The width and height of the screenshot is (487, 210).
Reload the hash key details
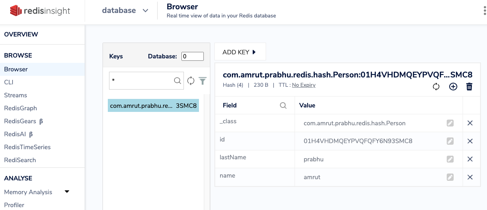(x=436, y=86)
